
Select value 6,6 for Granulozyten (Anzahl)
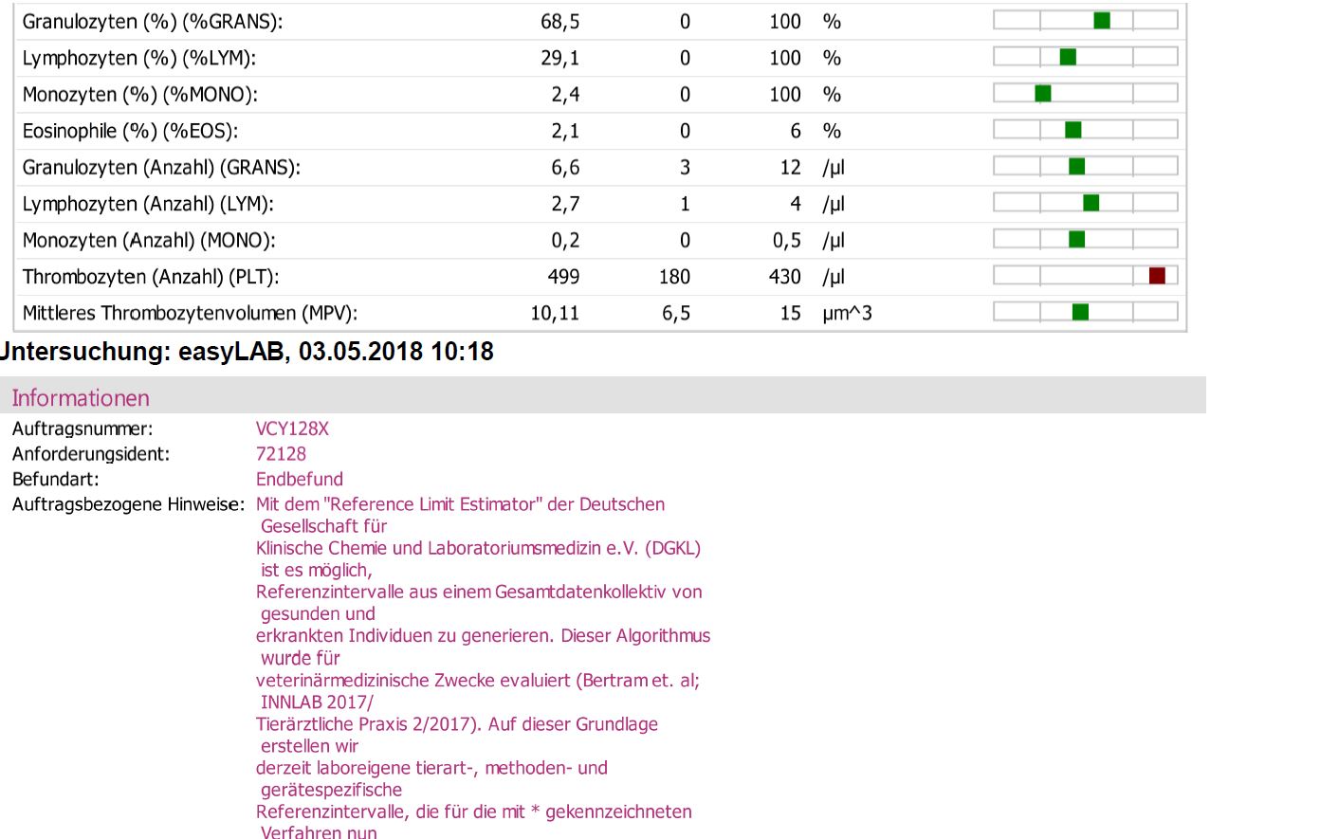point(566,168)
